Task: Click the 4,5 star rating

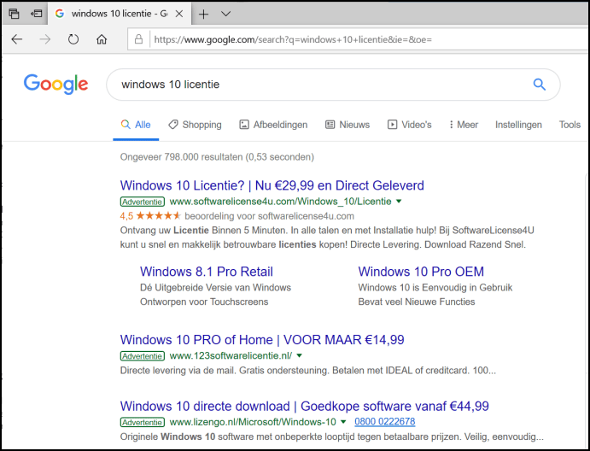Action: pos(150,216)
